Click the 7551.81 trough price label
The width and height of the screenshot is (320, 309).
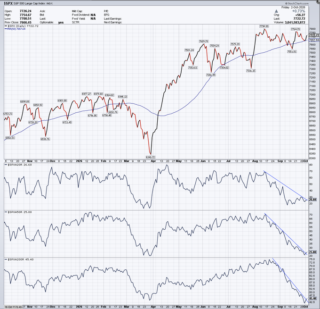tap(292, 51)
